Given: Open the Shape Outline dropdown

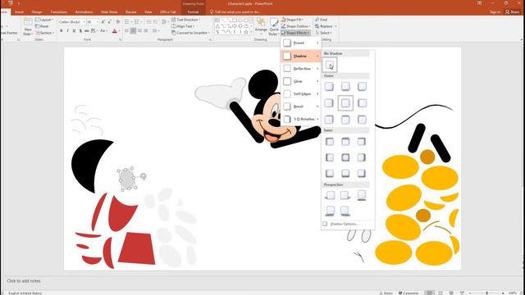Looking at the screenshot, I should [295, 26].
